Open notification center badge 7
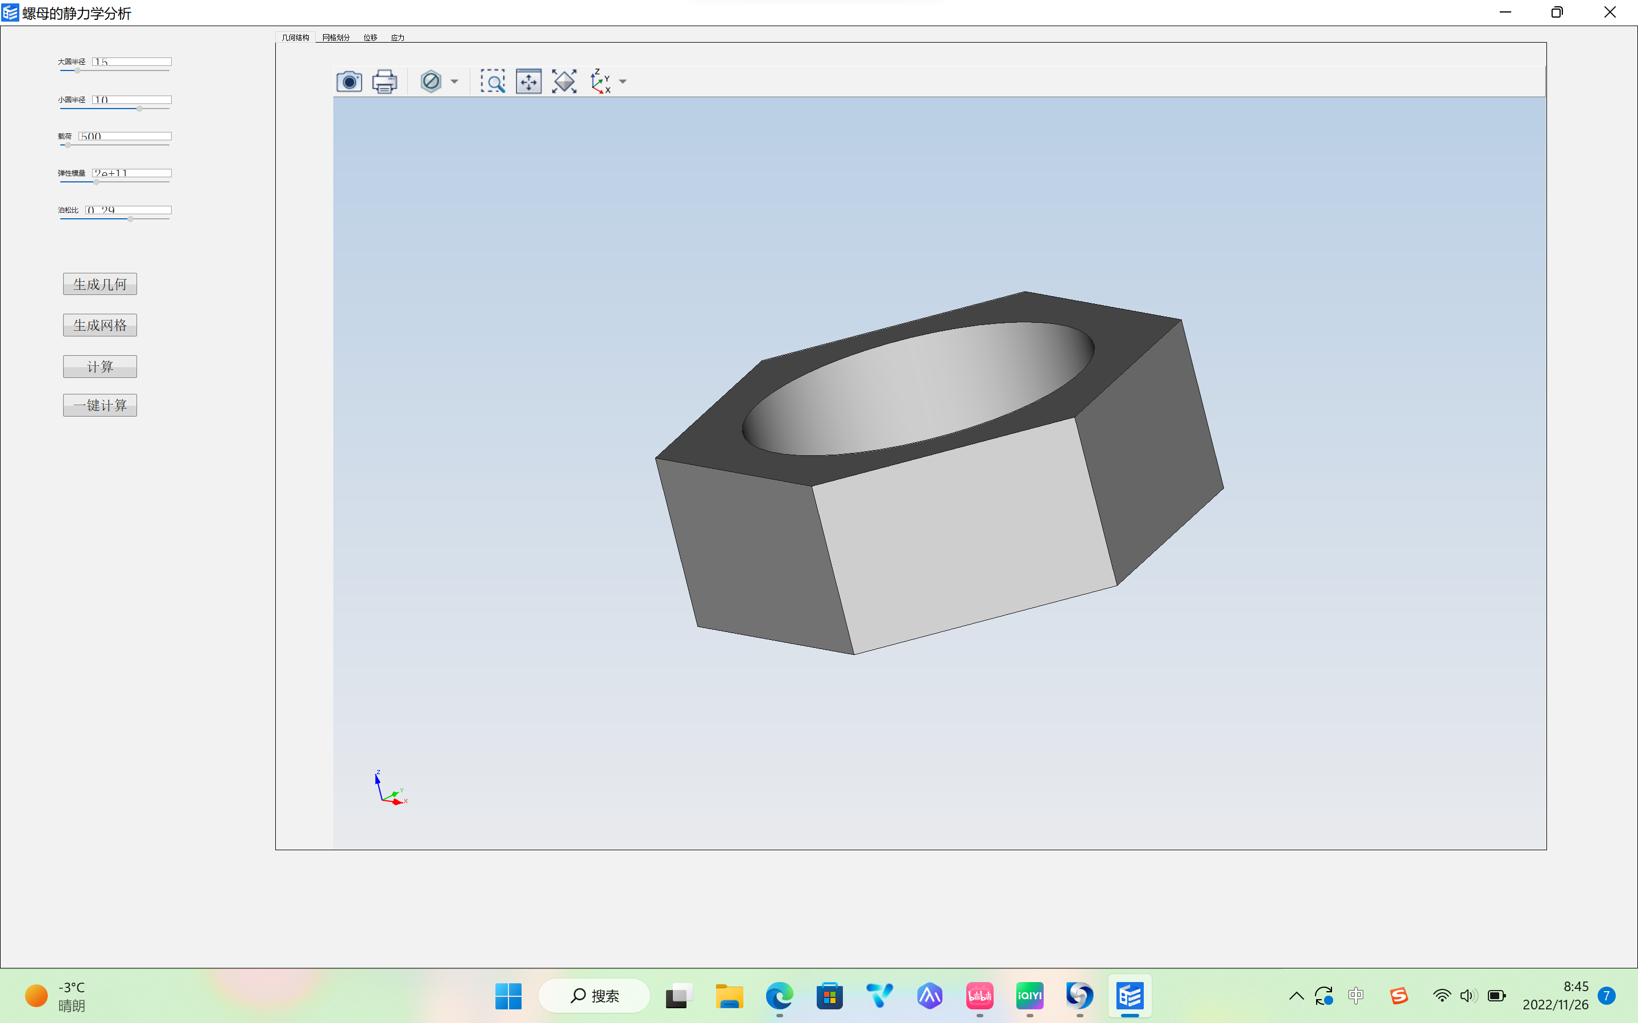1638x1023 pixels. point(1606,996)
